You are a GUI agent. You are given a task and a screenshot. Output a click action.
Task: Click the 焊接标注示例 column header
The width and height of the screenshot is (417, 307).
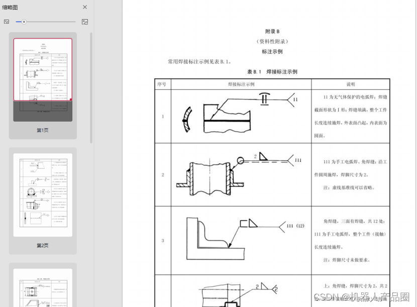point(241,84)
